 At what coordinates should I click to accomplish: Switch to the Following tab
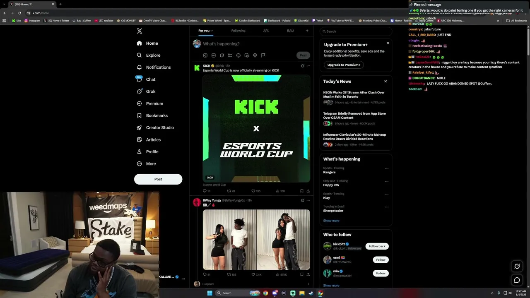pos(238,31)
